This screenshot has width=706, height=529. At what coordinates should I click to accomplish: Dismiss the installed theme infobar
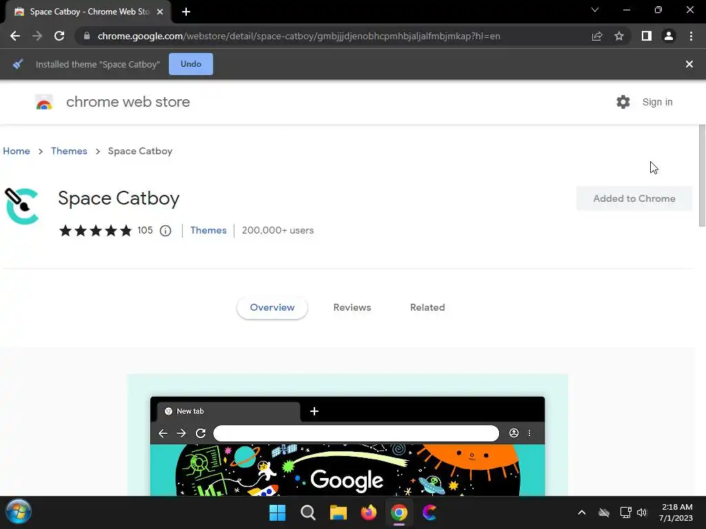click(x=689, y=64)
